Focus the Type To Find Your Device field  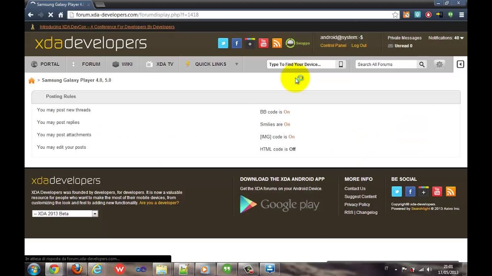tap(301, 64)
